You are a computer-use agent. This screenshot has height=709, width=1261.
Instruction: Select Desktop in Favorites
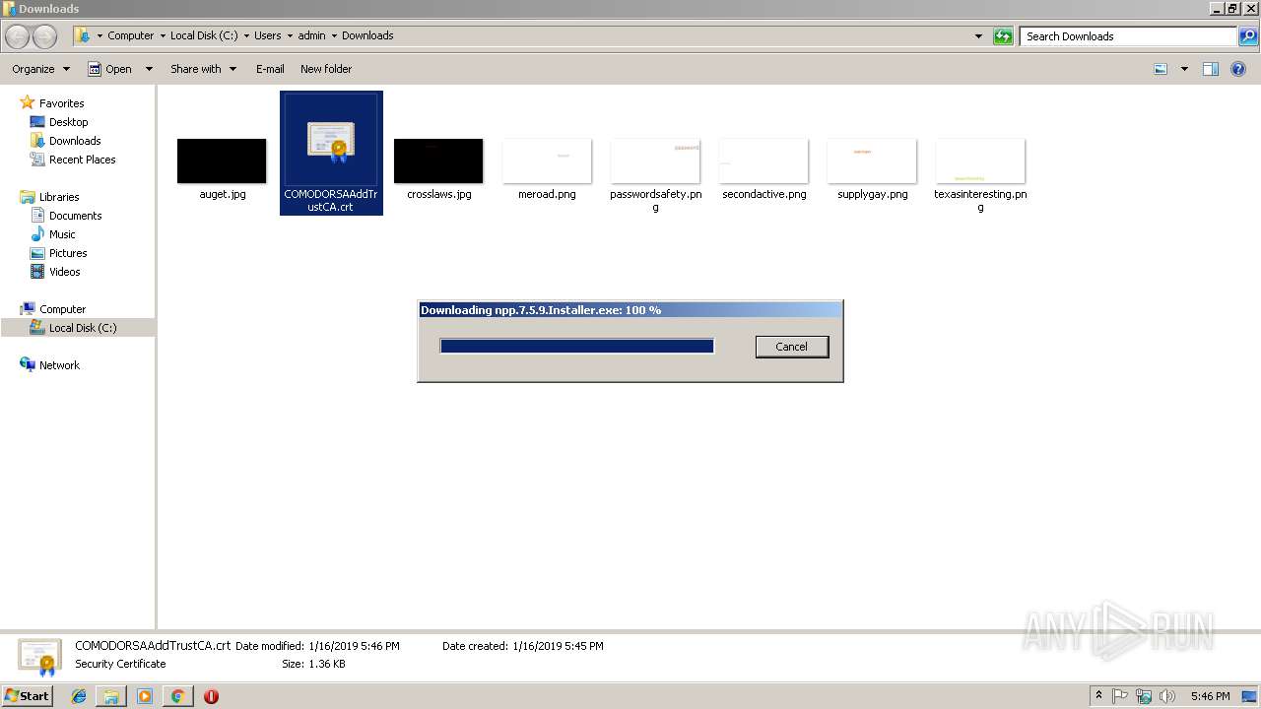point(68,122)
